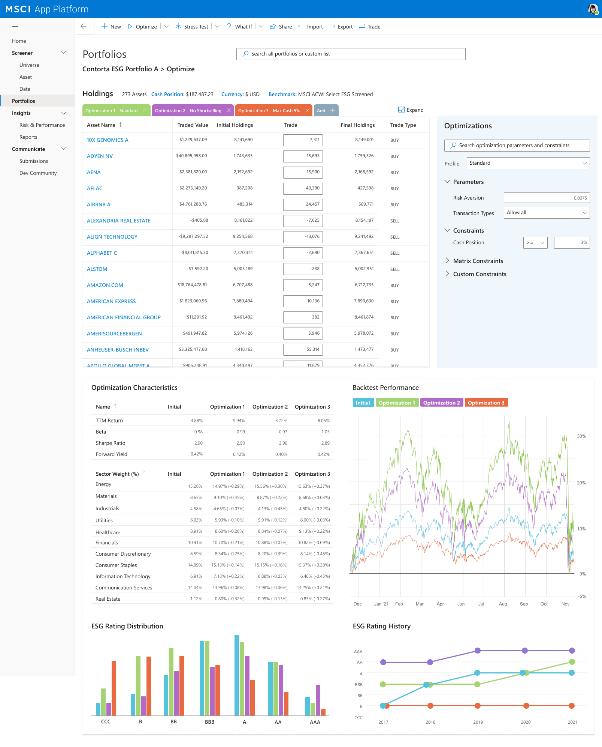Image resolution: width=602 pixels, height=747 pixels.
Task: Open Transaction Types dropdown
Action: tap(547, 213)
